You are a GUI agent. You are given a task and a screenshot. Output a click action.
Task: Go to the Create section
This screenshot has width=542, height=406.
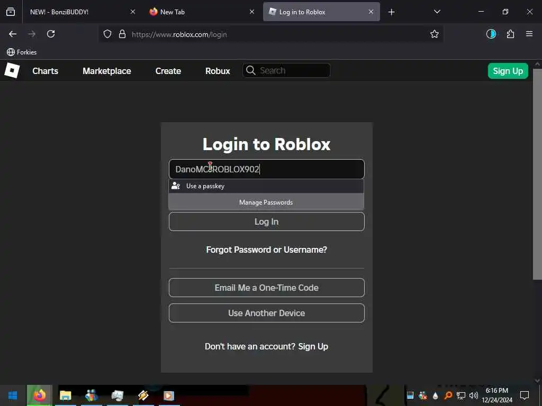[168, 71]
